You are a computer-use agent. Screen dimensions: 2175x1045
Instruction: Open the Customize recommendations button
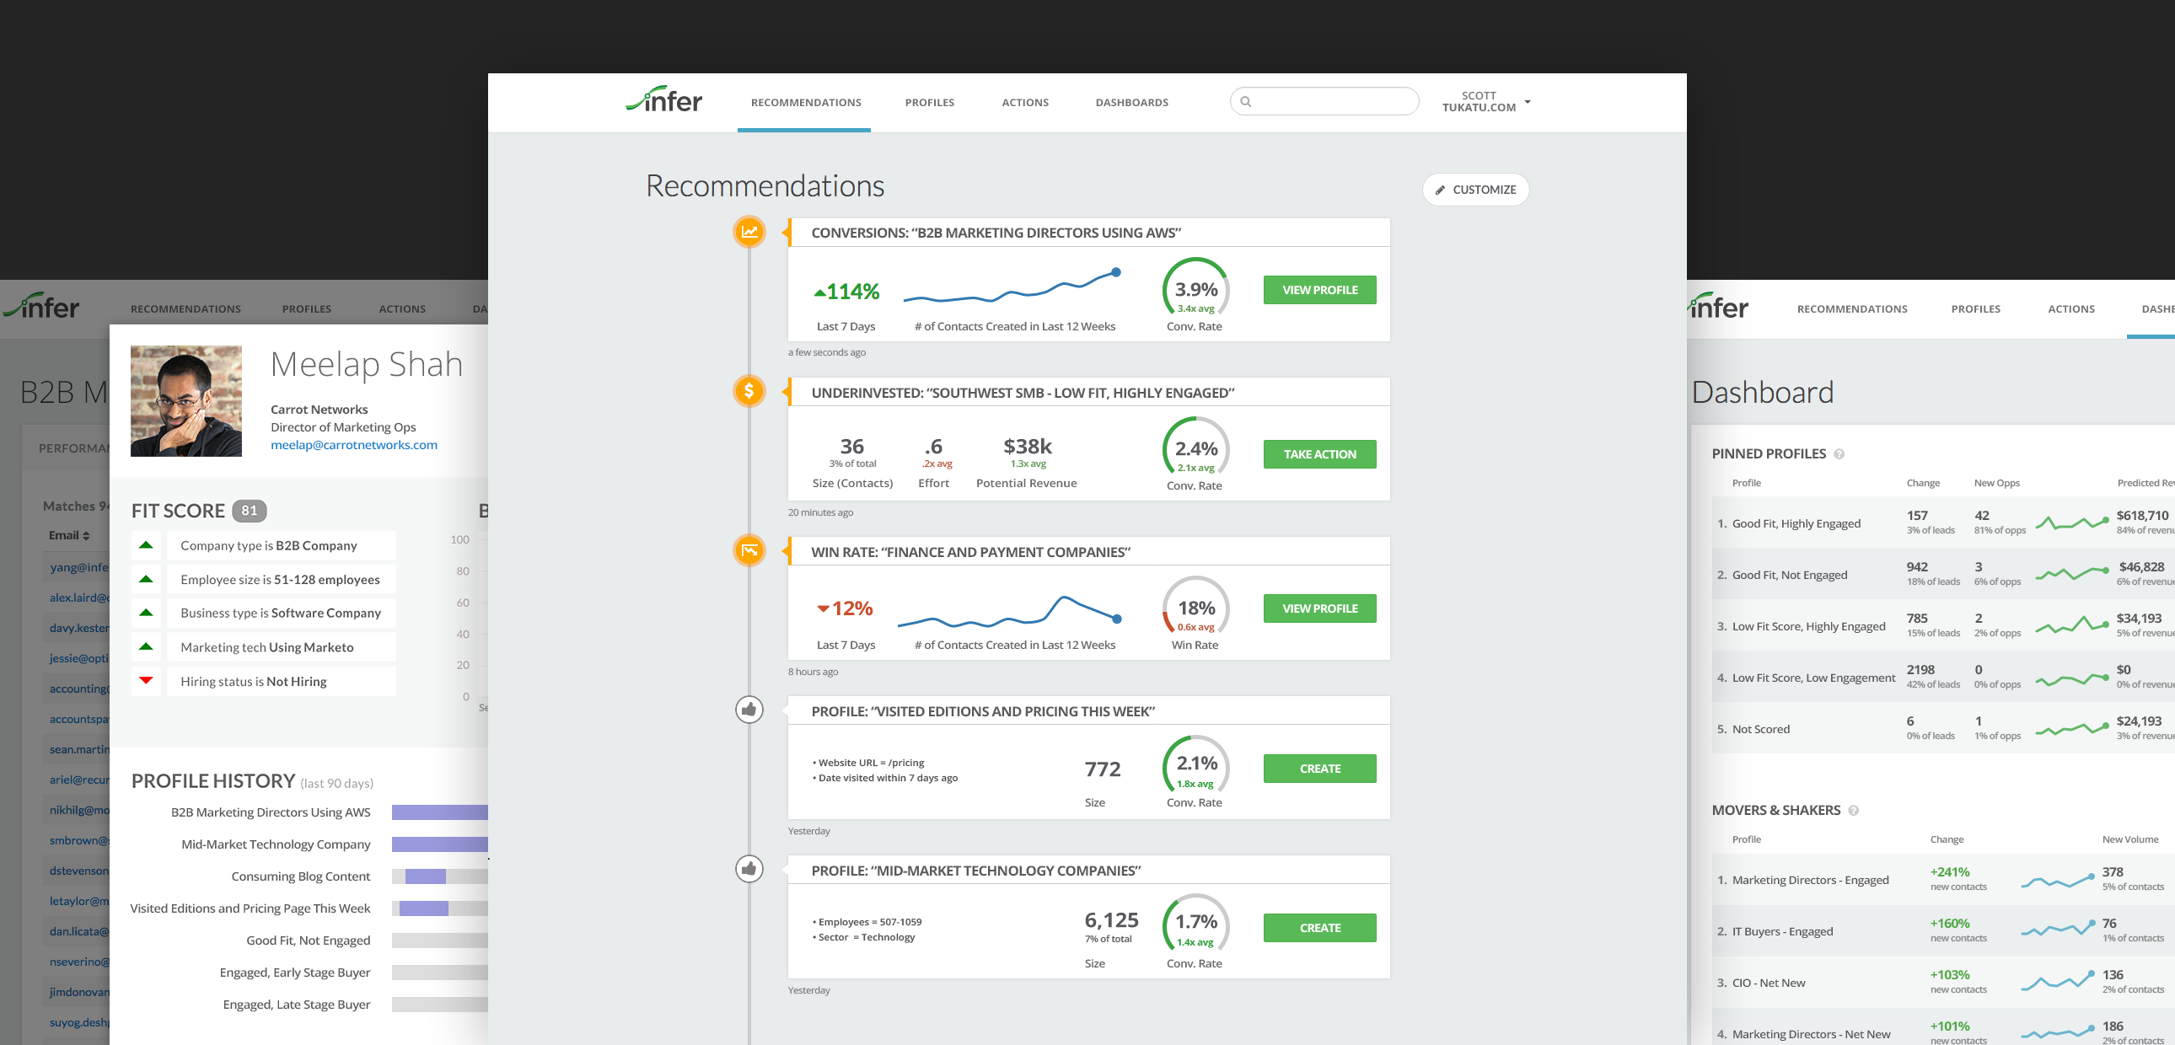tap(1475, 190)
